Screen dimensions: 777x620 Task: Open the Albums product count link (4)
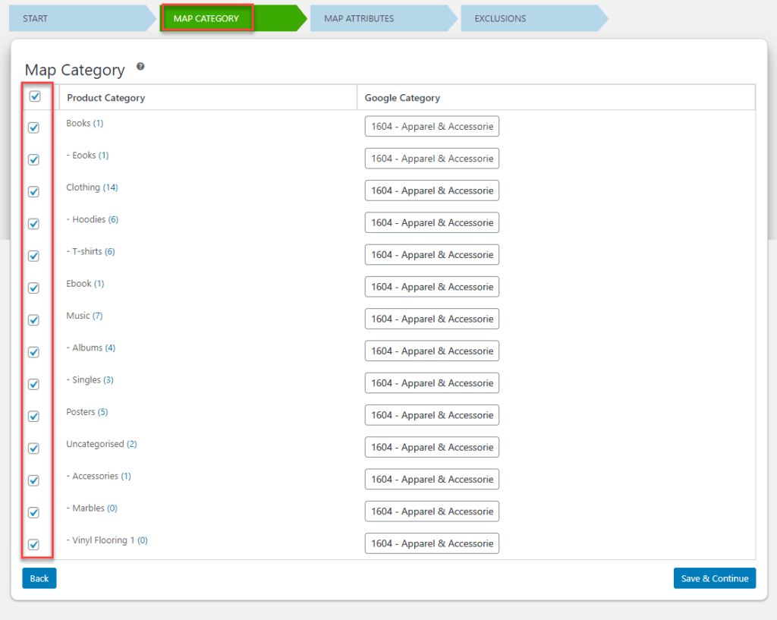click(x=110, y=348)
